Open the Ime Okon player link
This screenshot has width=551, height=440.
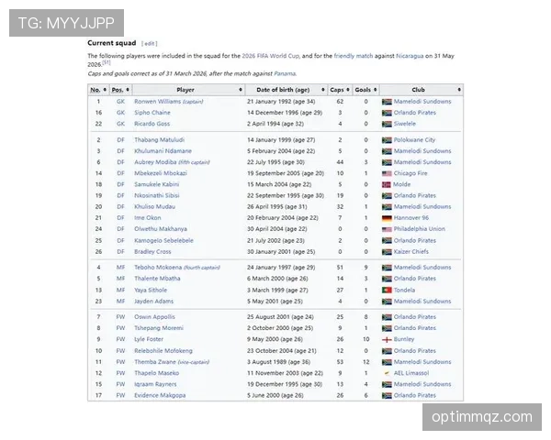(x=148, y=218)
